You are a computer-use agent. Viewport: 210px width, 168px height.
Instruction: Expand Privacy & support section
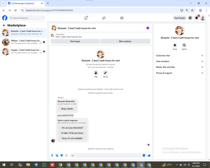point(180,73)
